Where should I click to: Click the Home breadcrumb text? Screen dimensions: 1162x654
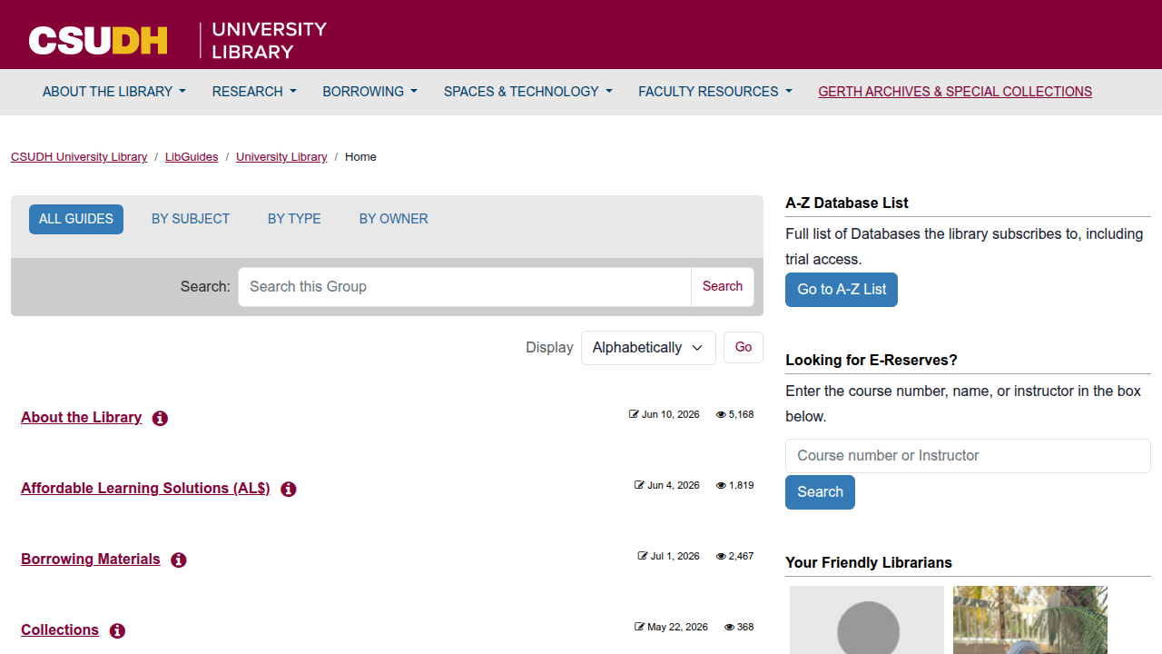point(360,157)
